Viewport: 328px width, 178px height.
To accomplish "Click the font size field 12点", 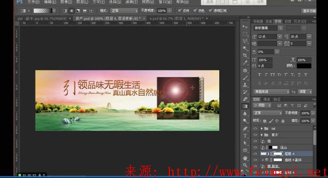I will pos(268,37).
